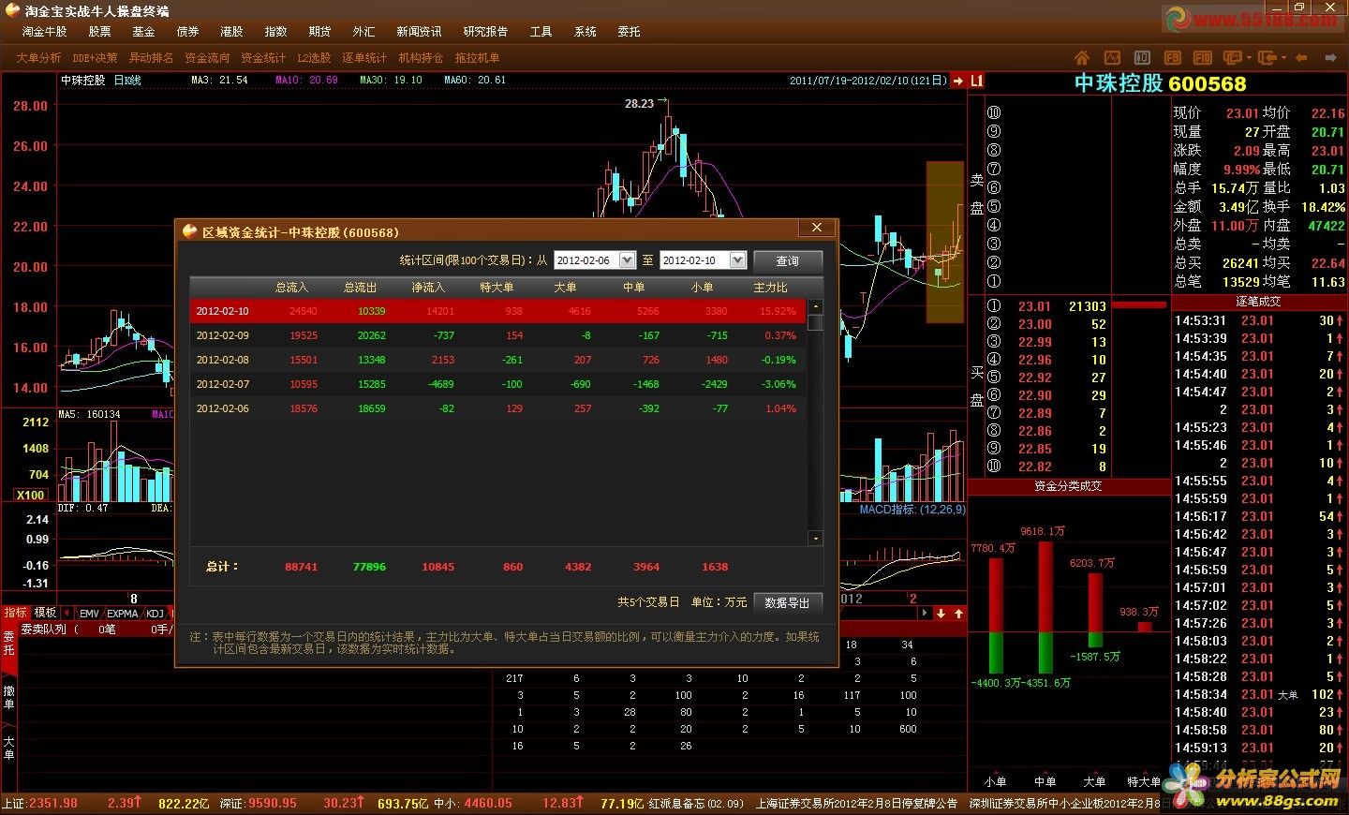The height and width of the screenshot is (815, 1349).
Task: Open the candlestick view toolbar icon
Action: pos(1142,58)
